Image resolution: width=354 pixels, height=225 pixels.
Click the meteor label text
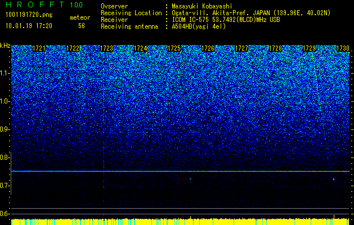pos(80,17)
